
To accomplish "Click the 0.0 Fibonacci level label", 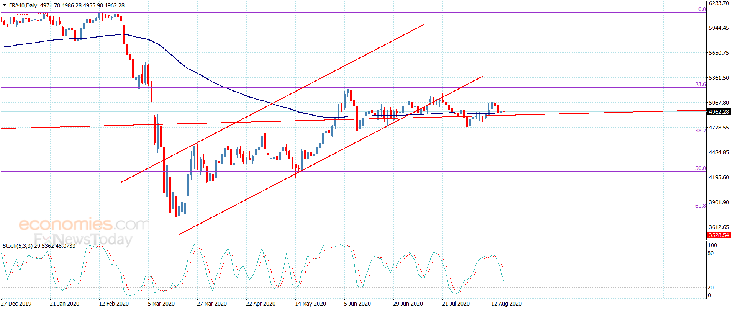I will [x=702, y=9].
